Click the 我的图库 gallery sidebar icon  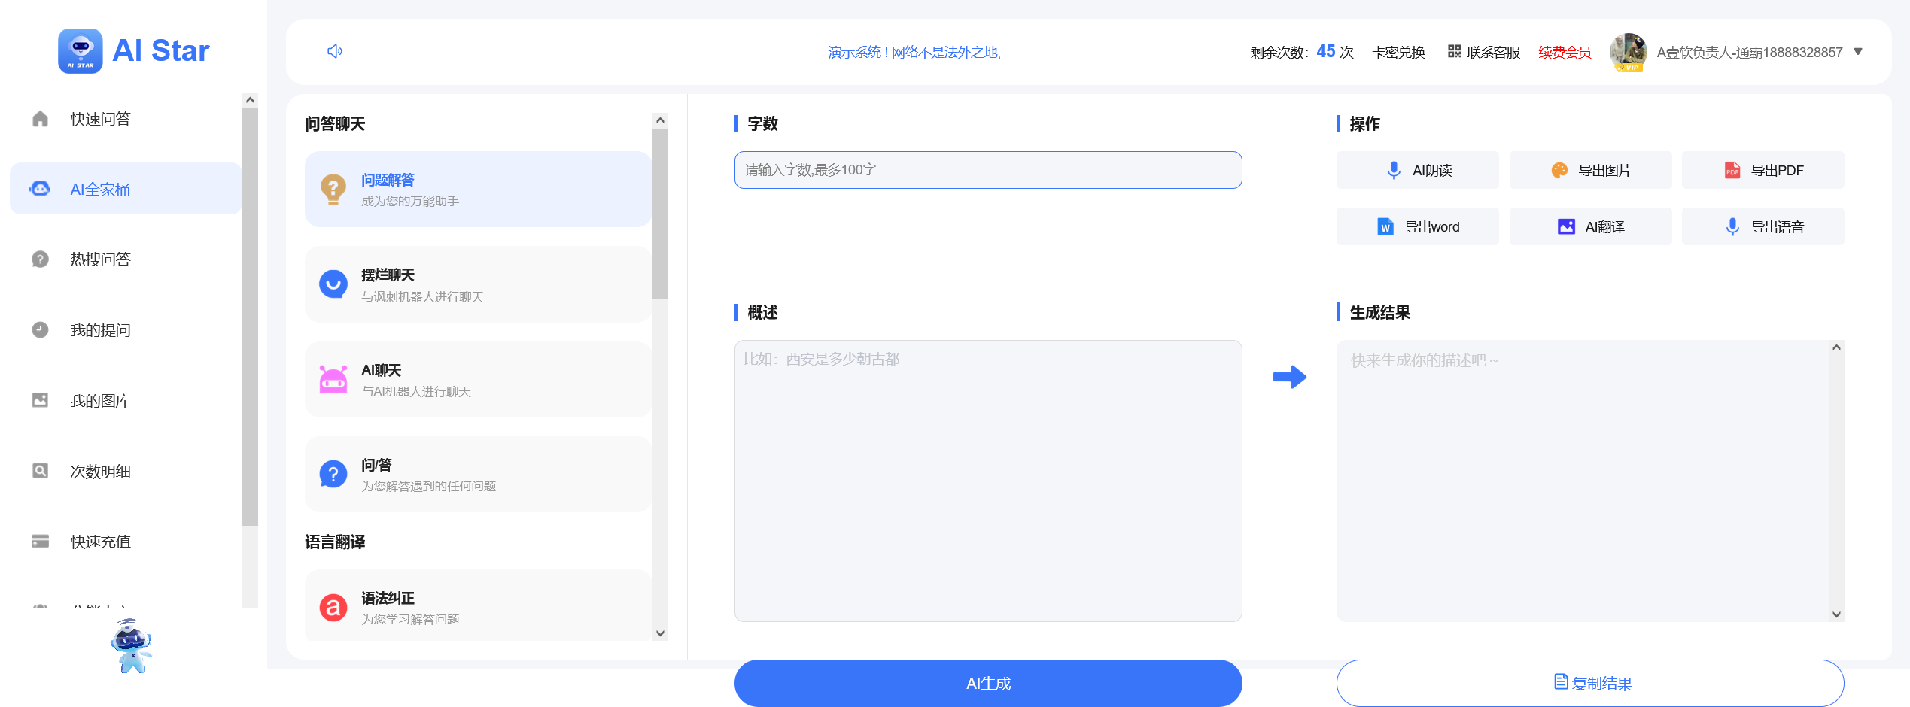40,400
